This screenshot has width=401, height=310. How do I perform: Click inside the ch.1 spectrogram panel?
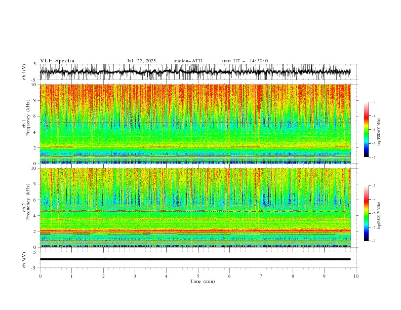(x=195, y=124)
